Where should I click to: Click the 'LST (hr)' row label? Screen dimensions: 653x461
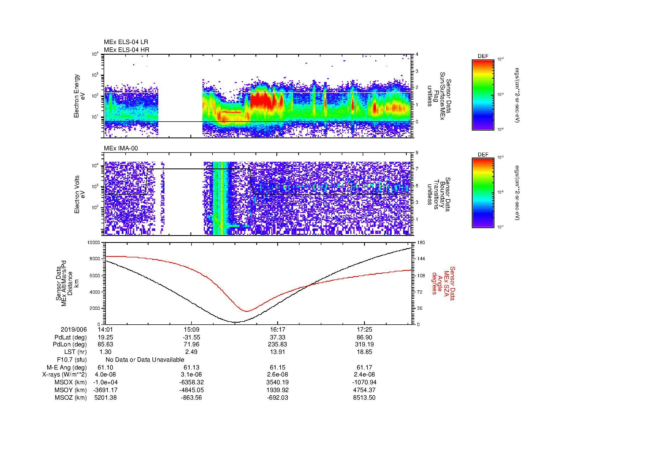75,352
